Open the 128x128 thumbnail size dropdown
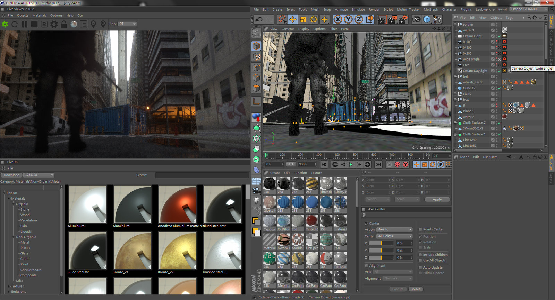The height and width of the screenshot is (300, 555). click(x=39, y=175)
